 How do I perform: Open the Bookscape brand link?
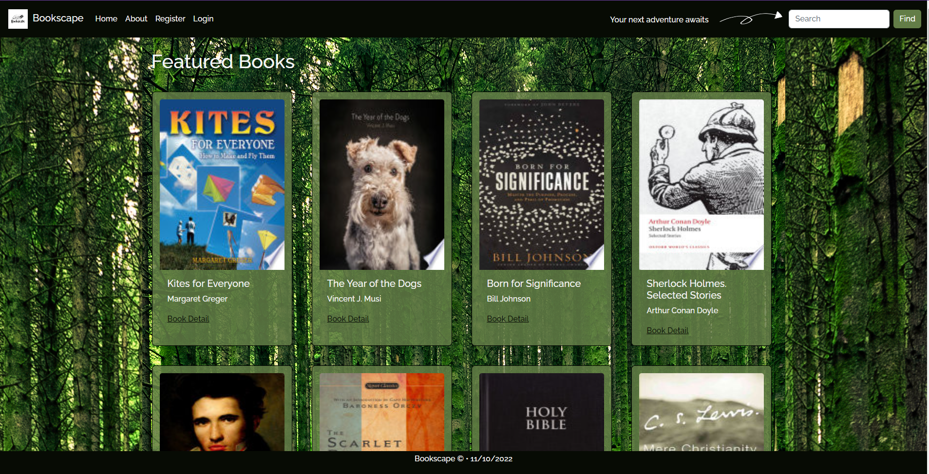coord(58,18)
